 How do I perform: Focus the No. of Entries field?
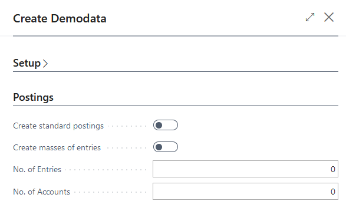[x=245, y=169]
